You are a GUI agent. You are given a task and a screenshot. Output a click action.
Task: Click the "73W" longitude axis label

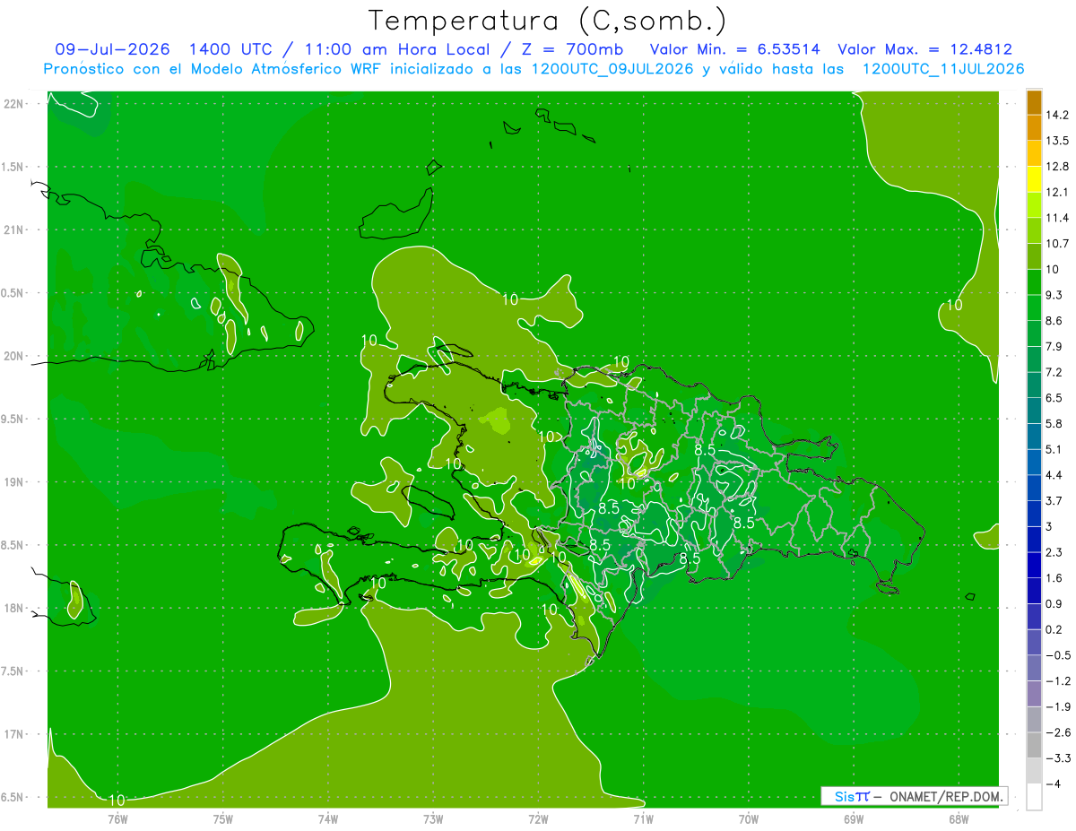[x=433, y=818]
